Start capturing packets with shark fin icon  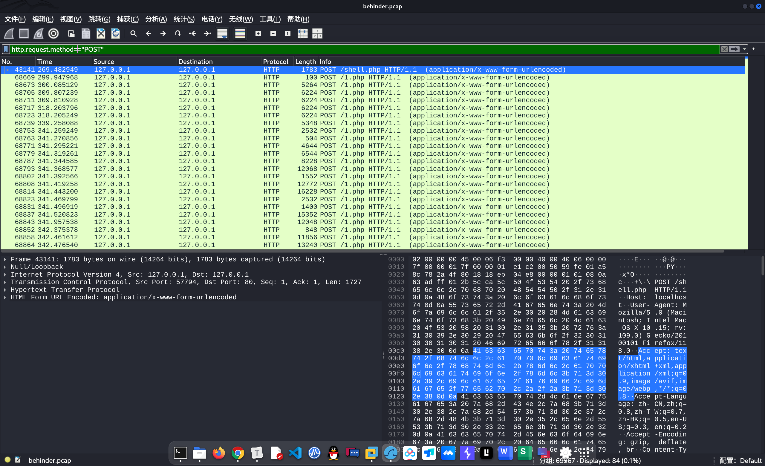click(x=9, y=33)
